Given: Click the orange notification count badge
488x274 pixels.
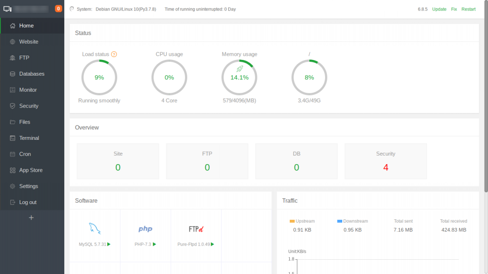Looking at the screenshot, I should point(59,9).
